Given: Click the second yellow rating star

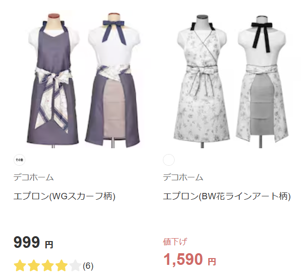Looking at the screenshot, I should (x=34, y=266).
